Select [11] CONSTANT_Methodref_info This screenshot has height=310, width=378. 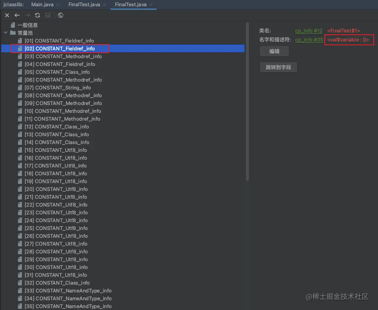point(63,119)
